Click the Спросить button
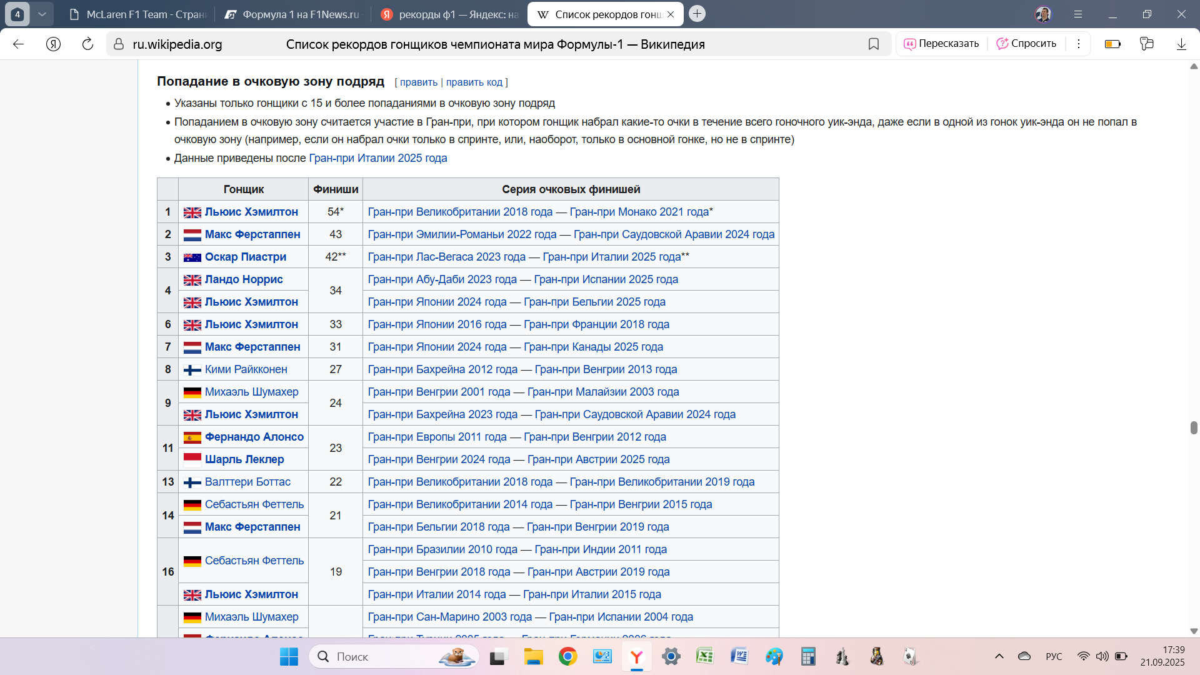The width and height of the screenshot is (1200, 675). [x=1026, y=44]
